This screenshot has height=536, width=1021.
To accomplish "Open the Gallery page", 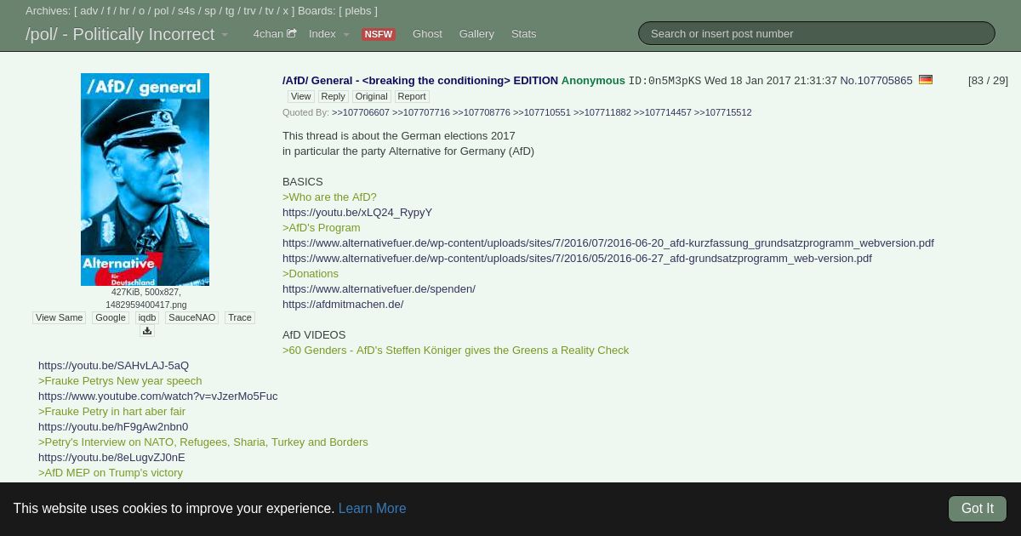I will point(476,34).
